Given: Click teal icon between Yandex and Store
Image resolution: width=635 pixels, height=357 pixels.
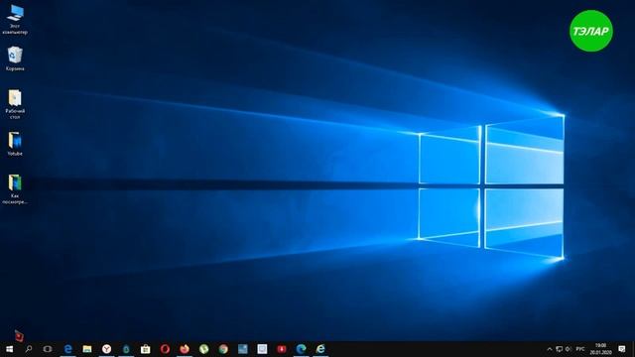Looking at the screenshot, I should click(126, 349).
